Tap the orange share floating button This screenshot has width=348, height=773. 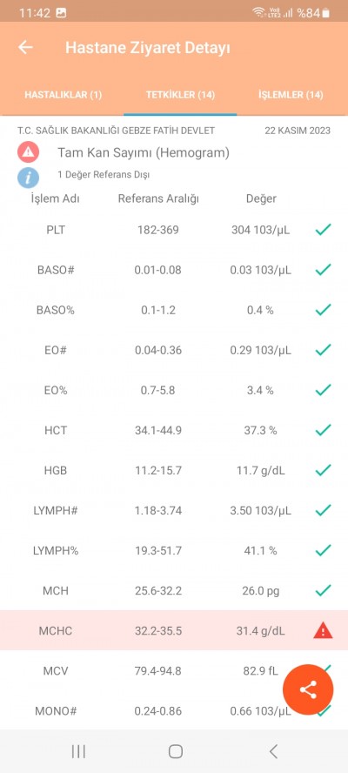click(x=308, y=689)
